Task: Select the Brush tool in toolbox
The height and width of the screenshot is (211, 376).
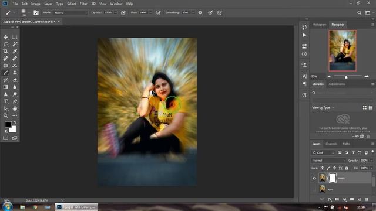Action: tap(5, 73)
